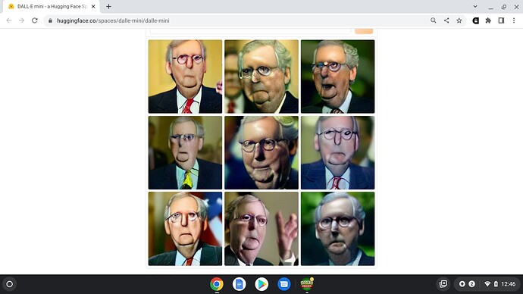Close the DALL·E mini tab
The image size is (523, 294).
click(x=93, y=6)
